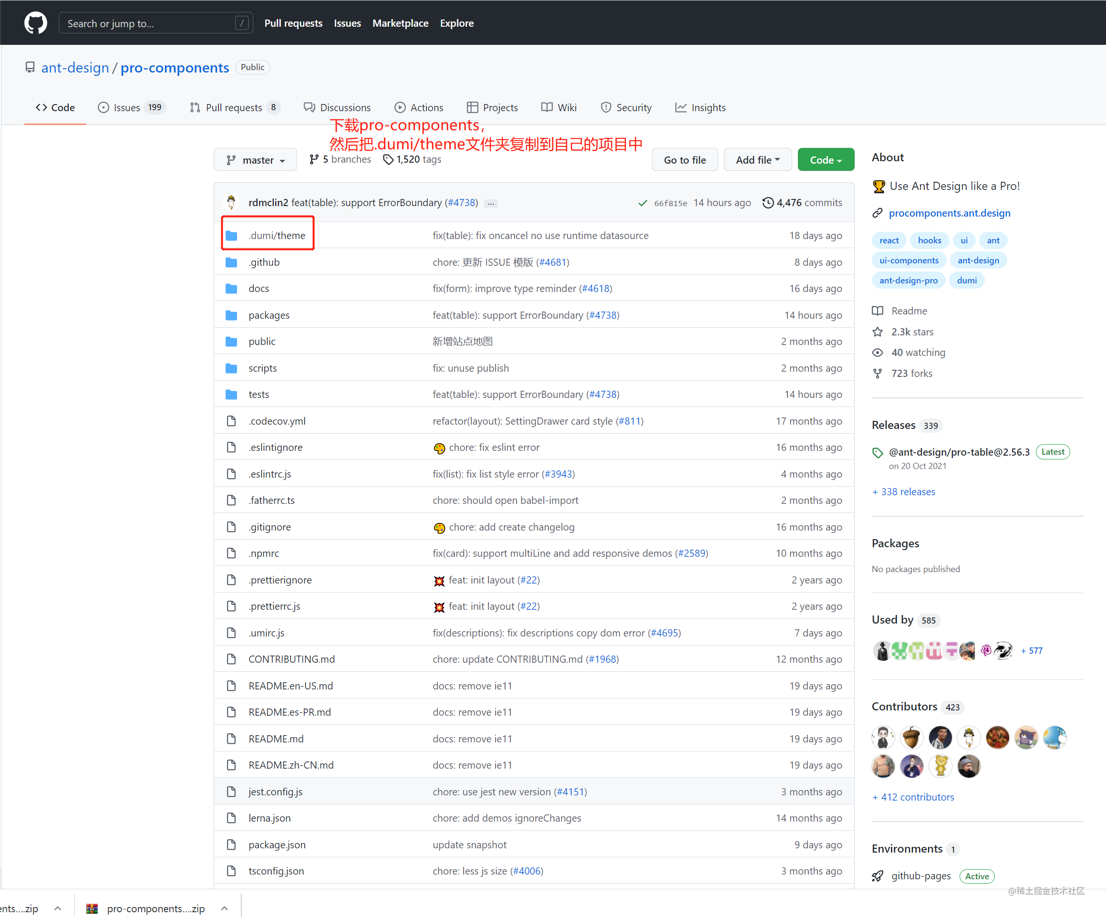Expand the commit message ellipsis
Image resolution: width=1106 pixels, height=917 pixels.
[491, 203]
